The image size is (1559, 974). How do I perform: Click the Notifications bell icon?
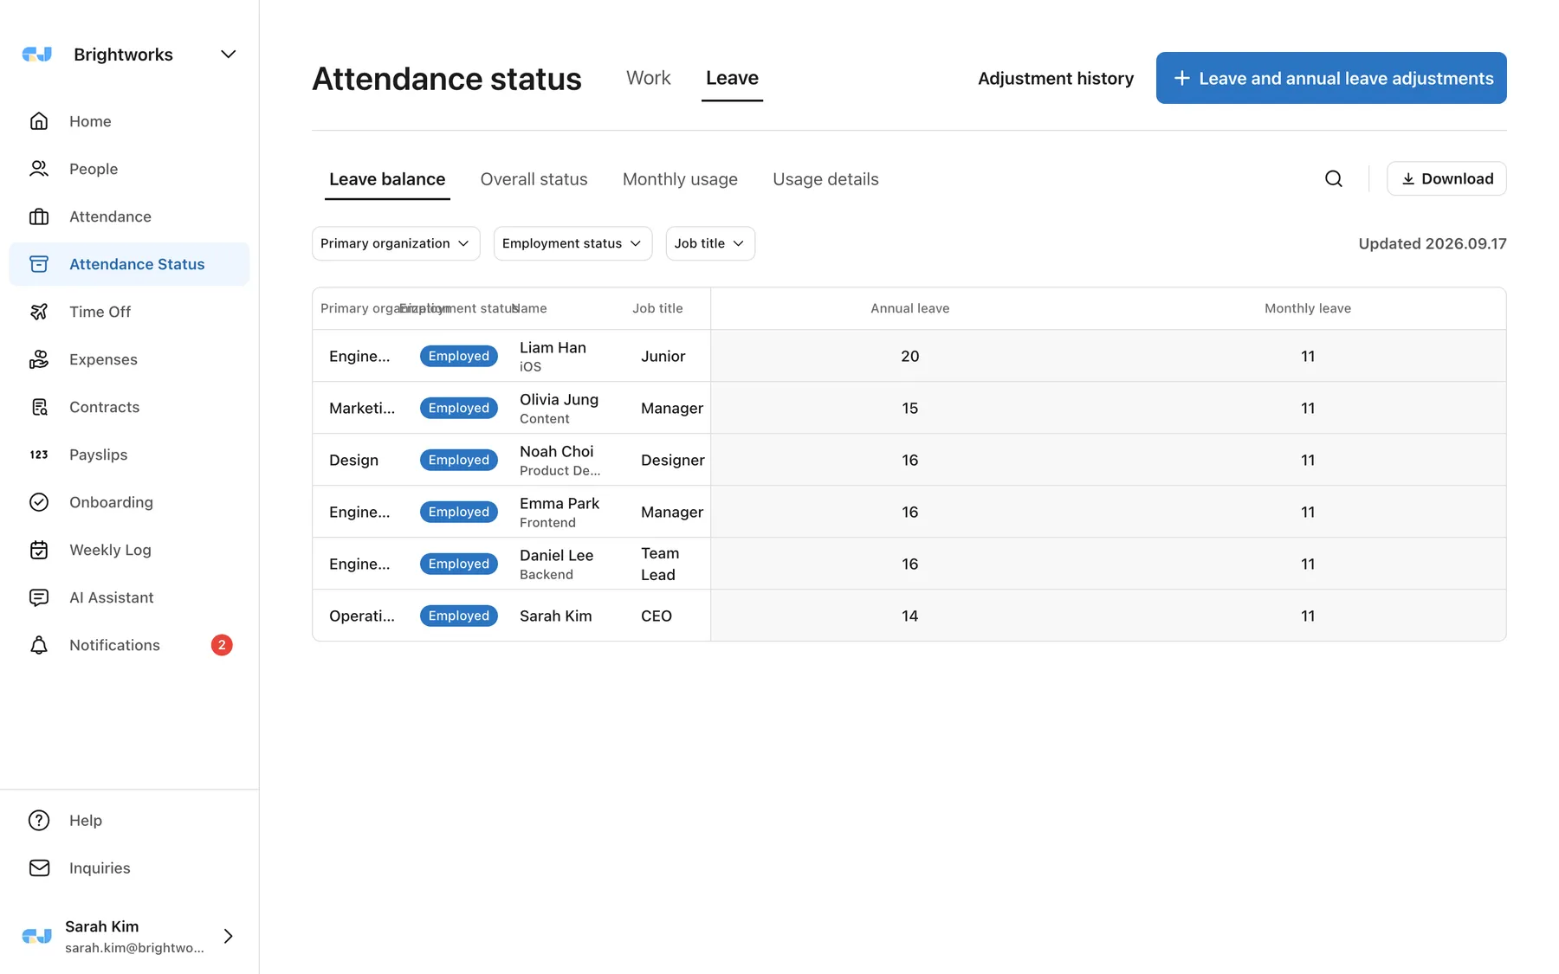tap(39, 645)
